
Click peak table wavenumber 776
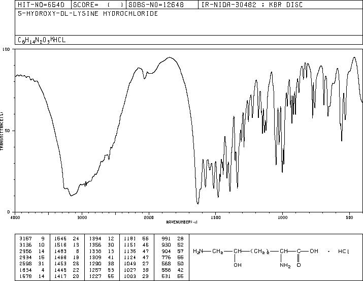(x=166, y=257)
